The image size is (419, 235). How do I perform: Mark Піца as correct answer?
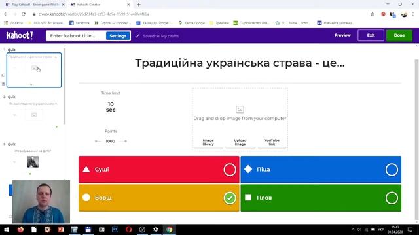[392, 170]
